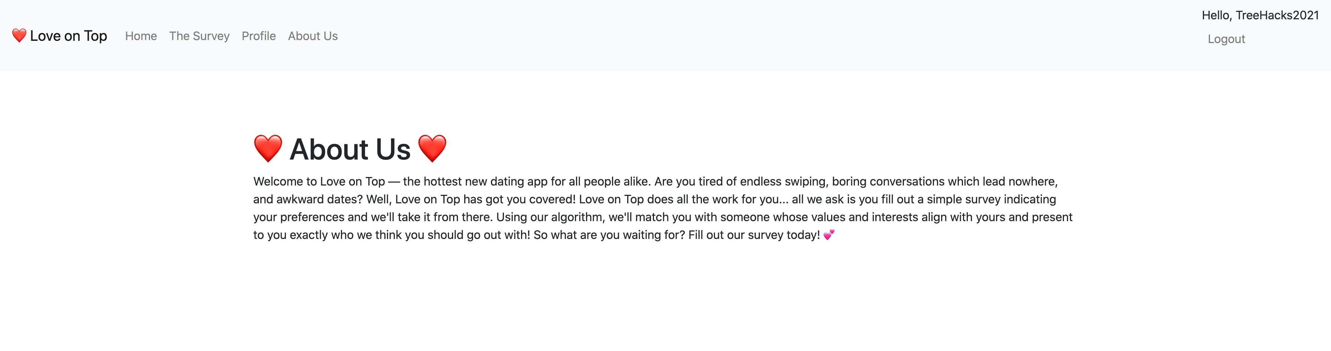Click the sentence 'Fill out our survey today!'
1331x351 pixels.
coord(754,235)
